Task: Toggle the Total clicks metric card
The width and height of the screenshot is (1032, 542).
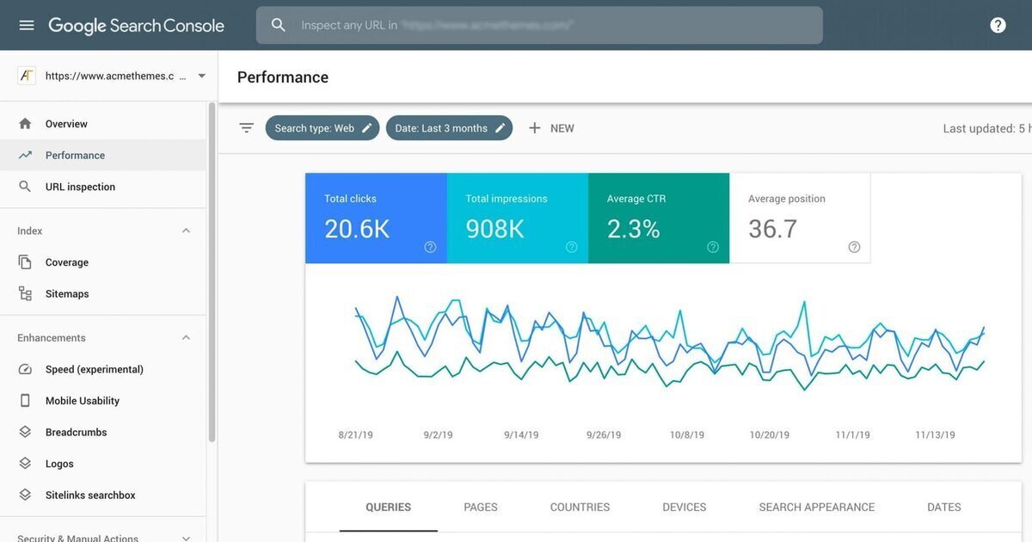Action: (x=376, y=219)
